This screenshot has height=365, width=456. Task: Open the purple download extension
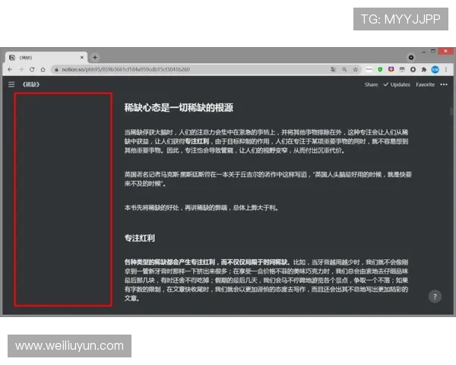pos(391,69)
